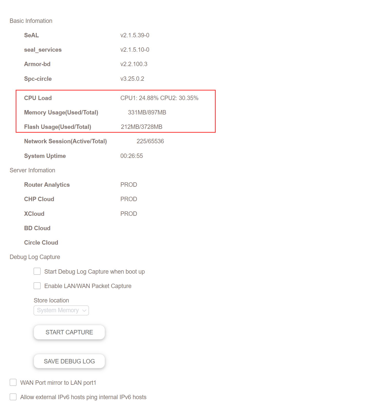
Task: Click the XCloud PROD value
Action: pyautogui.click(x=129, y=214)
